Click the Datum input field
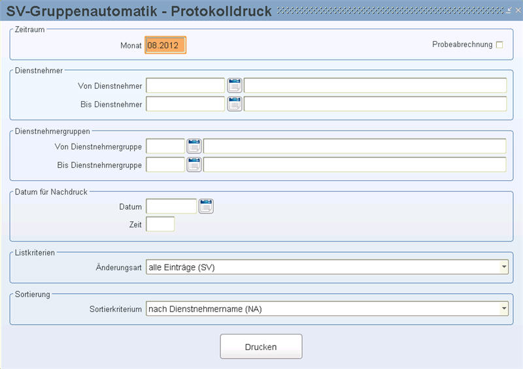The width and height of the screenshot is (523, 369). coord(171,206)
